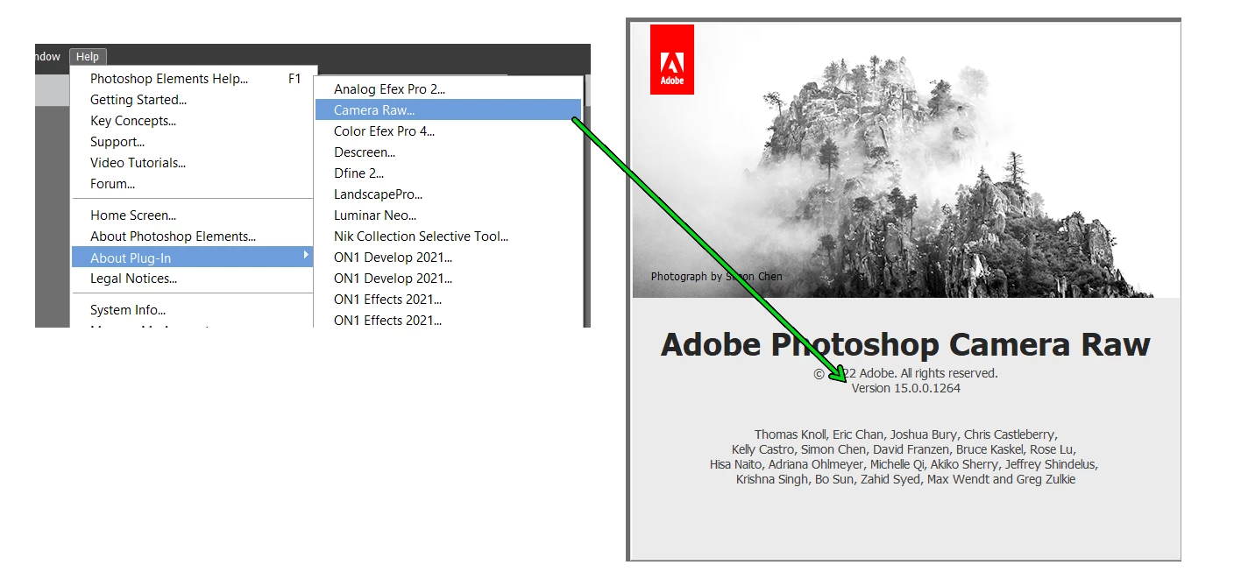Image resolution: width=1234 pixels, height=579 pixels.
Task: Choose Getting Started... from Help menu
Action: pyautogui.click(x=138, y=100)
